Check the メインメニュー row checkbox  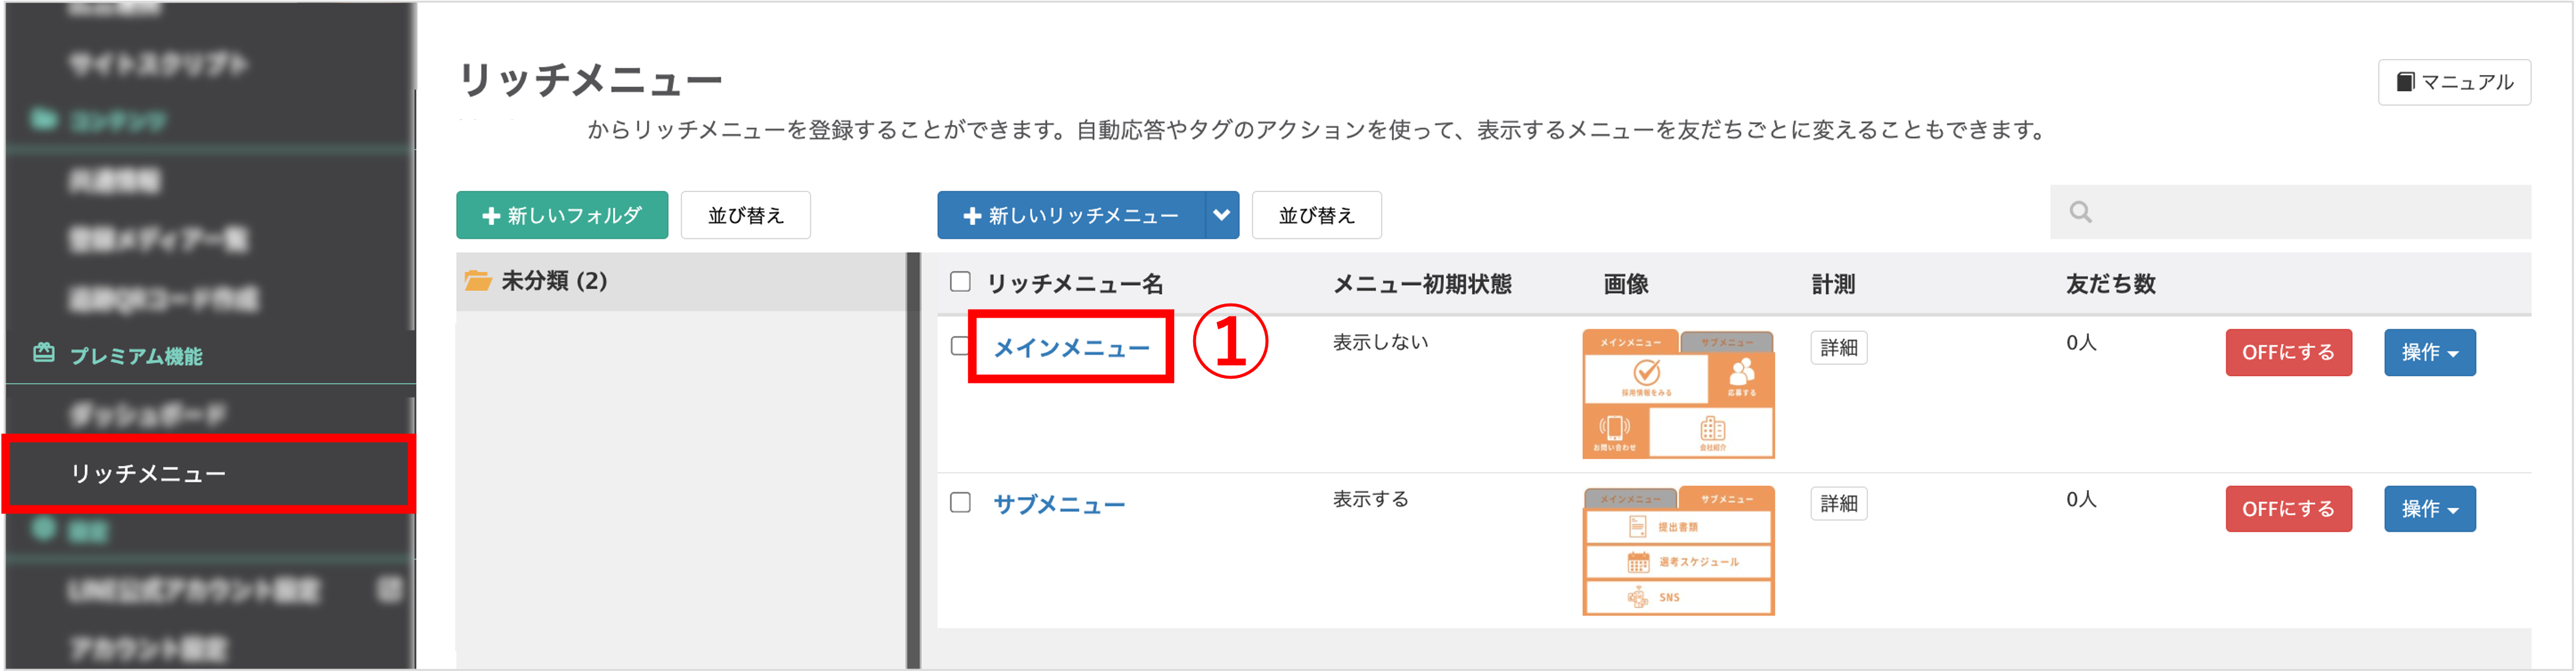(x=959, y=346)
